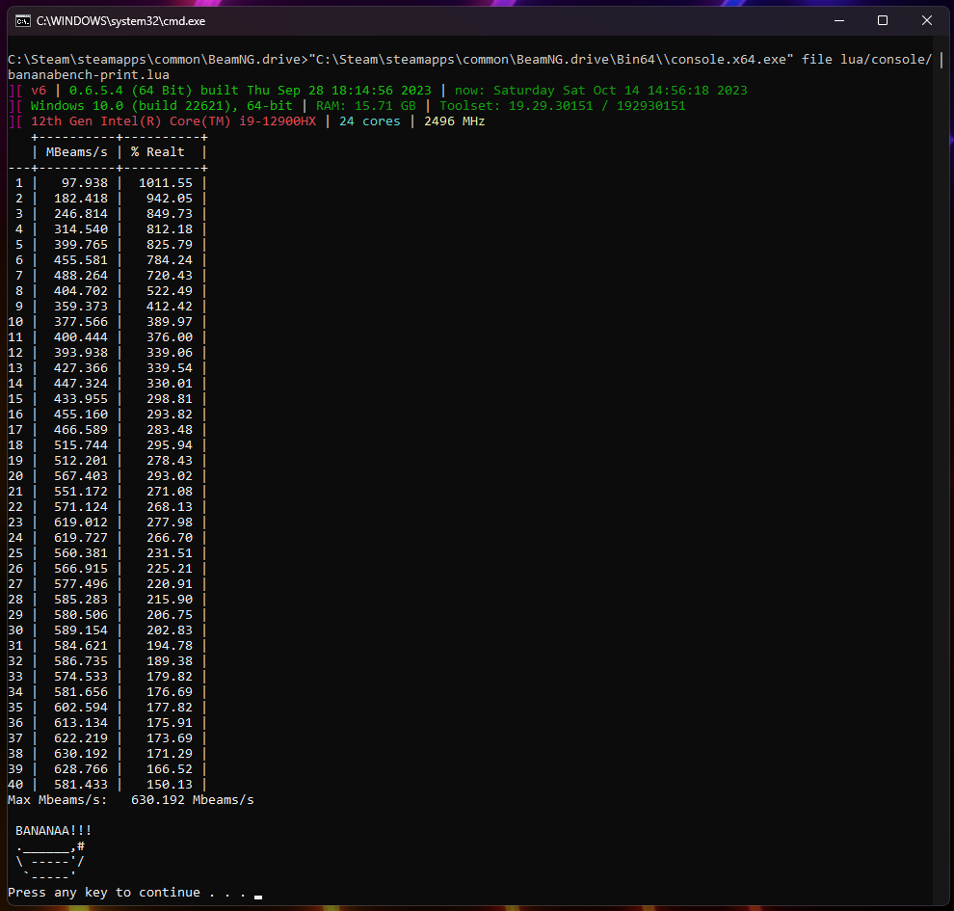Click the value 293.82 in row 16
The height and width of the screenshot is (911, 954).
point(170,415)
